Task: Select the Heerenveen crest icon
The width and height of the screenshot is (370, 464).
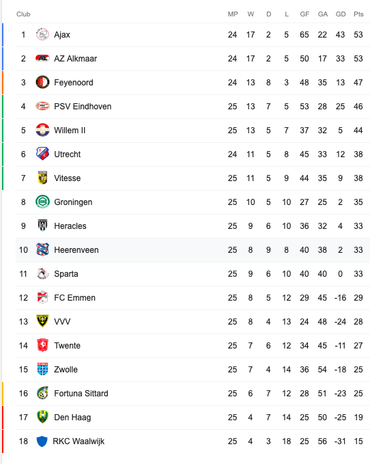Action: 42,249
